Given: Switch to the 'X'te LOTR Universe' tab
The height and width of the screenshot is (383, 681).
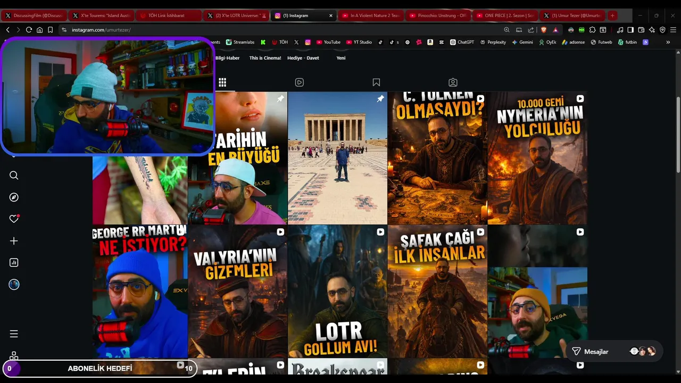Looking at the screenshot, I should coord(236,15).
